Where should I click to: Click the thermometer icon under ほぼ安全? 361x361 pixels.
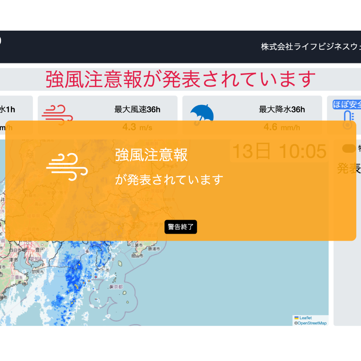[348, 119]
